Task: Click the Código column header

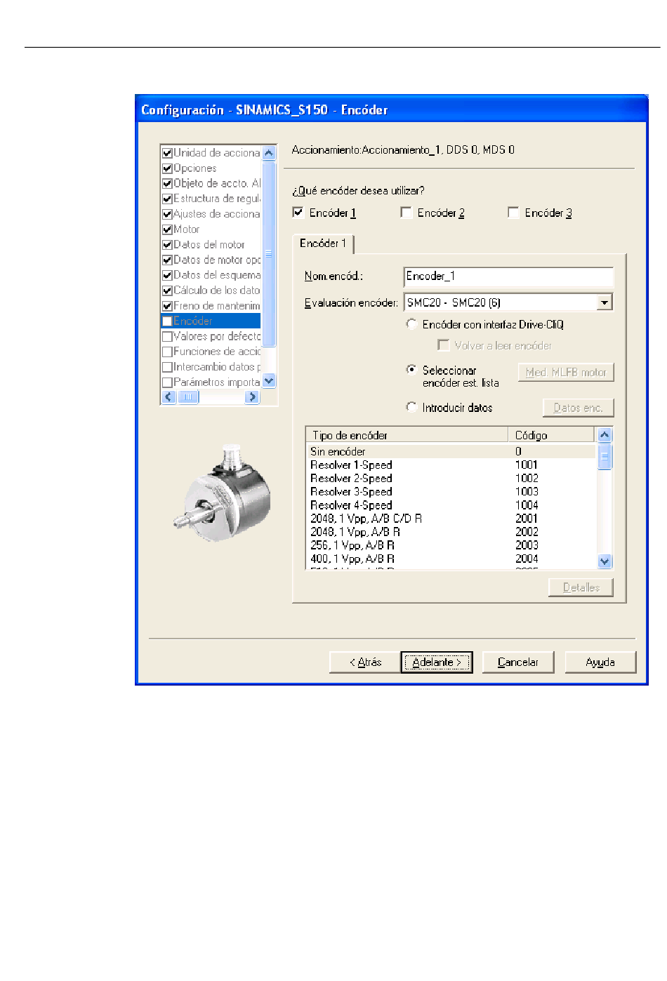Action: (553, 435)
